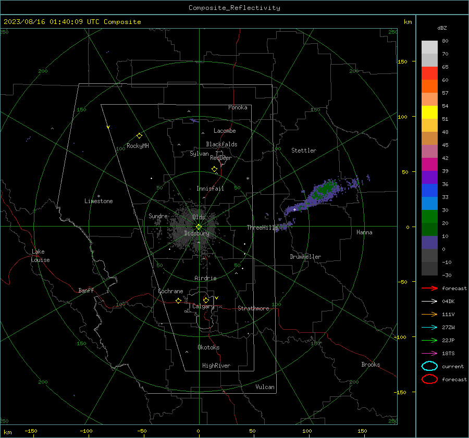Click the Airdrie city label

[205, 278]
